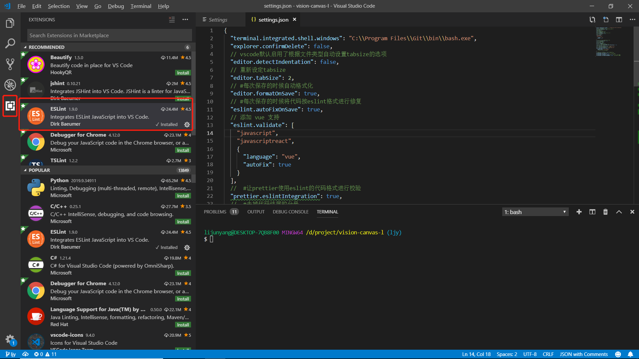The height and width of the screenshot is (359, 639).
Task: Click the ljy git branch in status bar
Action: click(11, 354)
